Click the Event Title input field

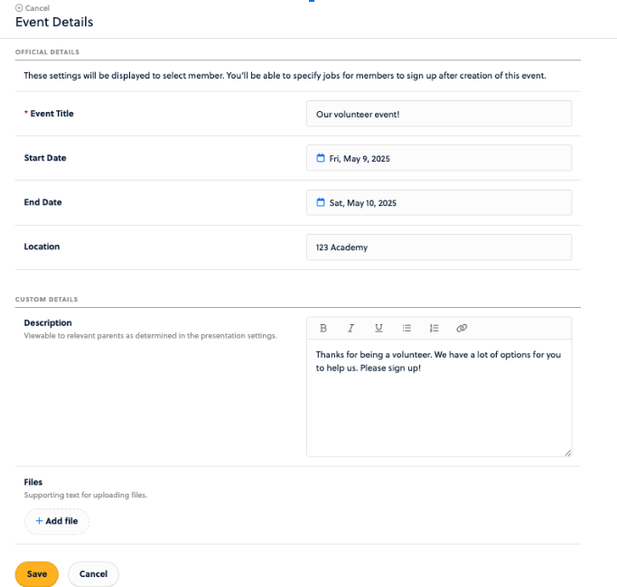pyautogui.click(x=439, y=114)
